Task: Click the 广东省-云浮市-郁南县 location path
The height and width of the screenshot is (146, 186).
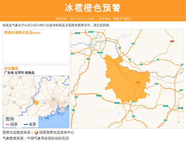Action: pos(19,73)
